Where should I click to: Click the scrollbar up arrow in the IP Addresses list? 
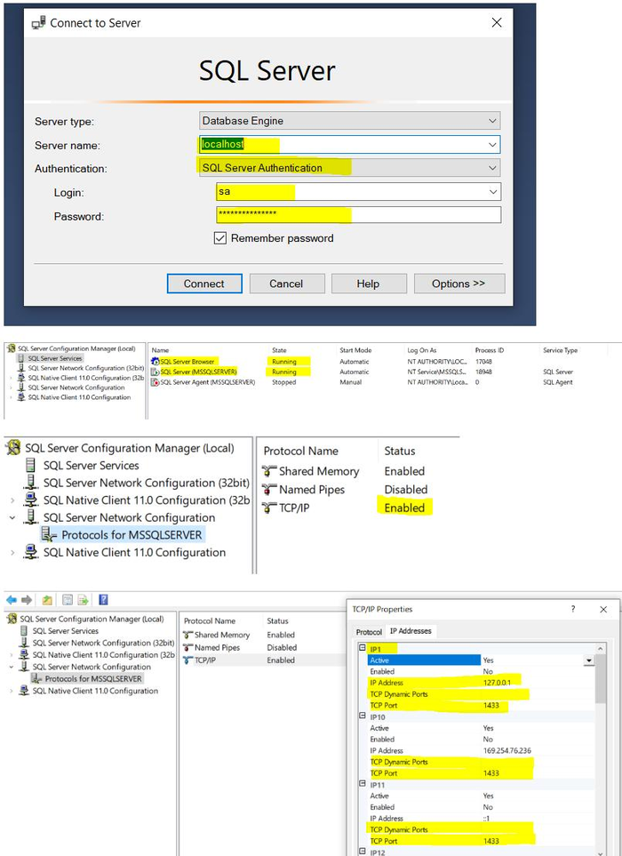click(600, 649)
